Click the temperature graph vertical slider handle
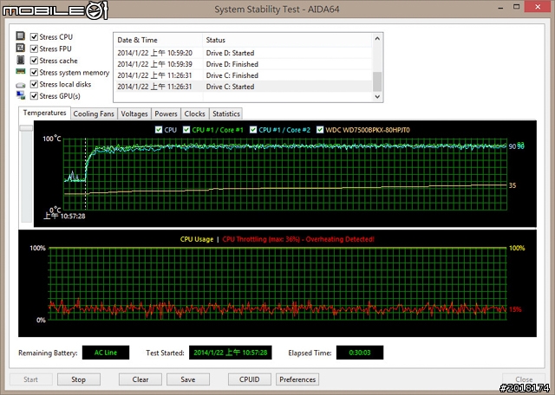 click(x=26, y=128)
